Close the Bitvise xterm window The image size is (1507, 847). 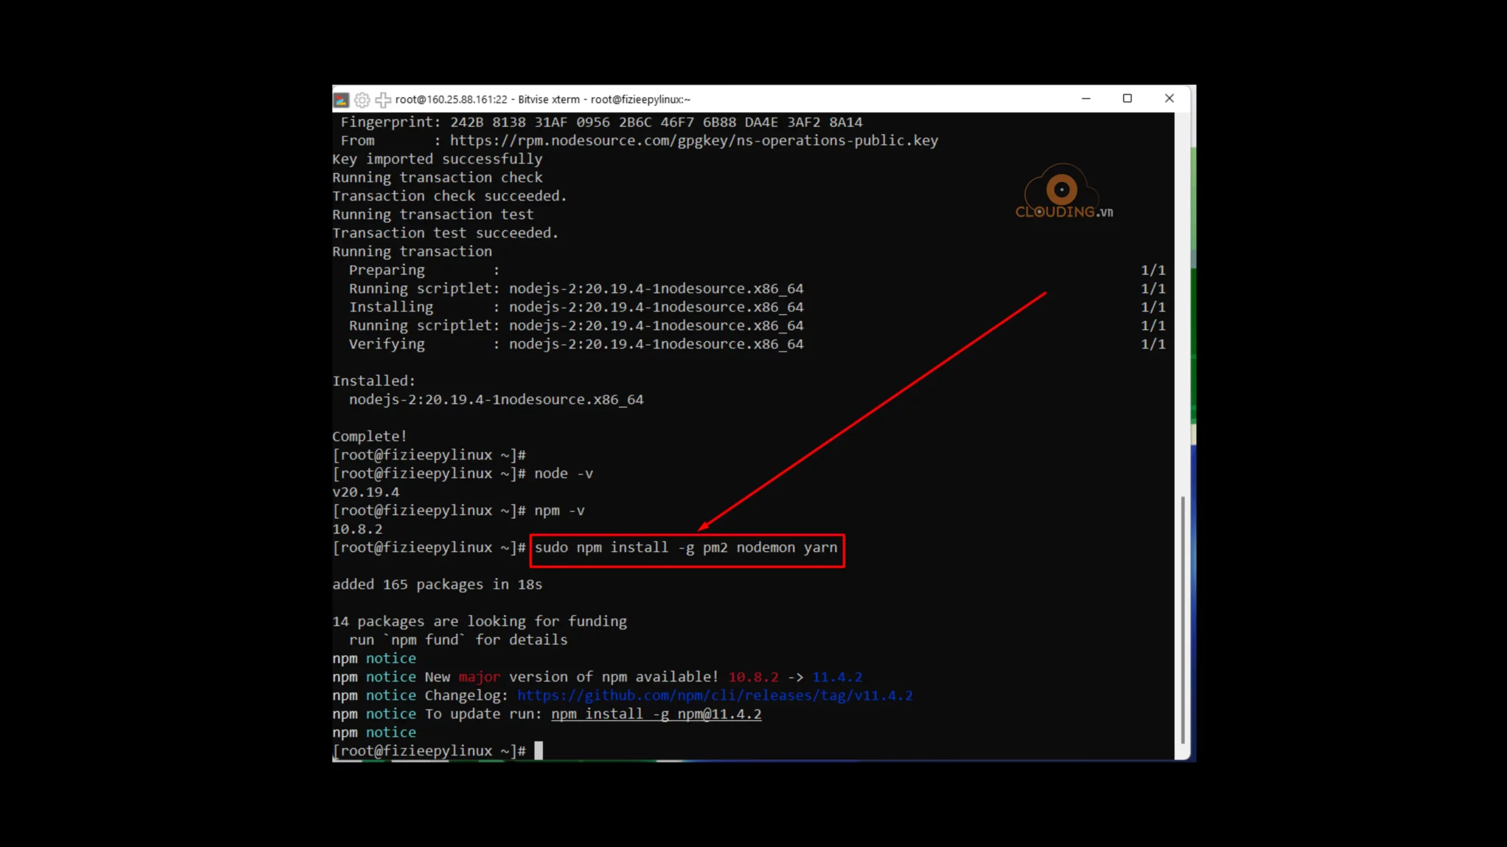[1169, 99]
